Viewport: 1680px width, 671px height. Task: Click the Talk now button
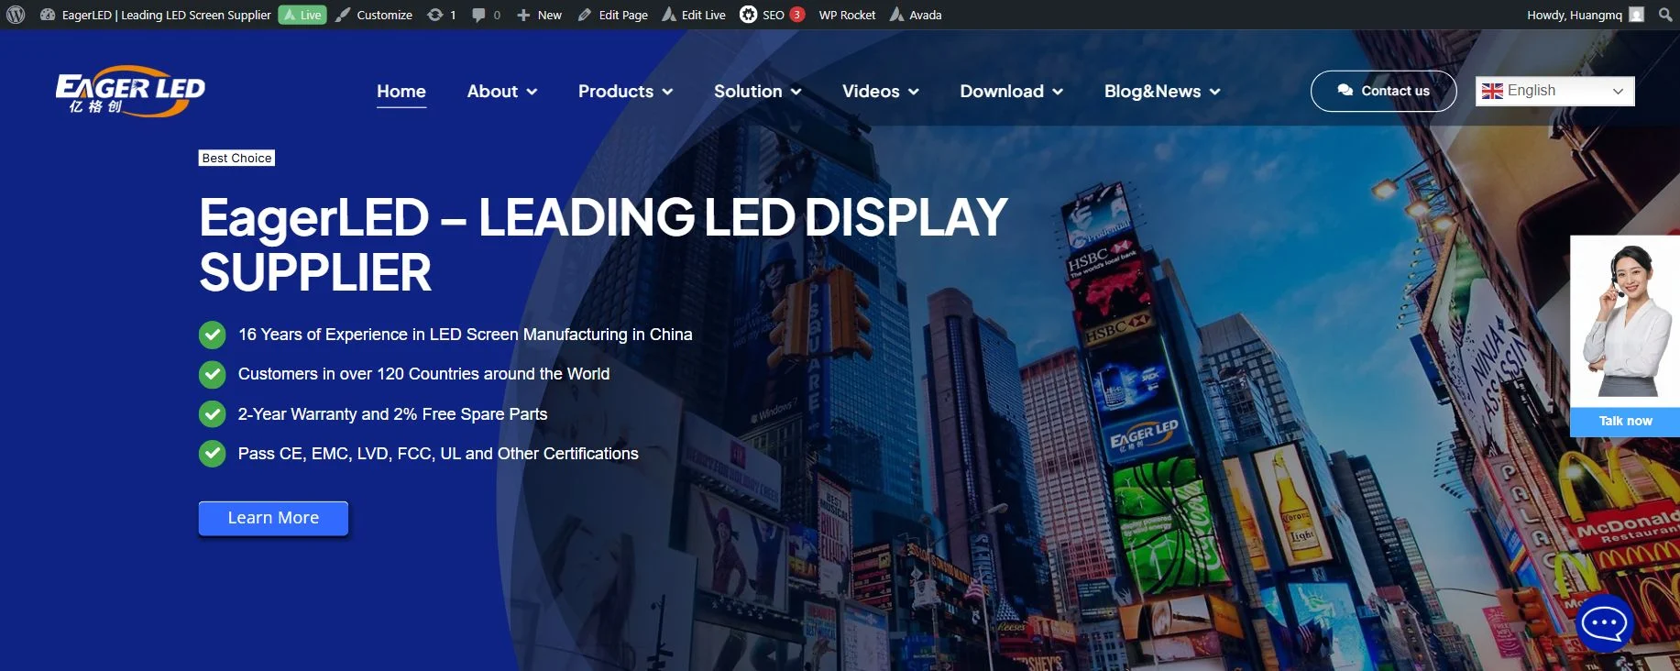[x=1625, y=421]
